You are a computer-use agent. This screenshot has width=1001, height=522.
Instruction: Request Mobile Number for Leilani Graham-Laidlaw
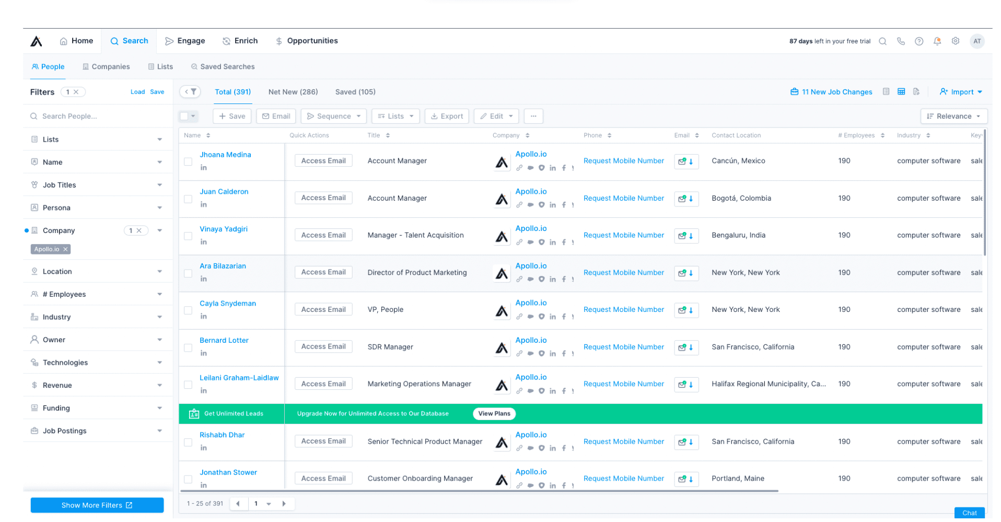624,384
